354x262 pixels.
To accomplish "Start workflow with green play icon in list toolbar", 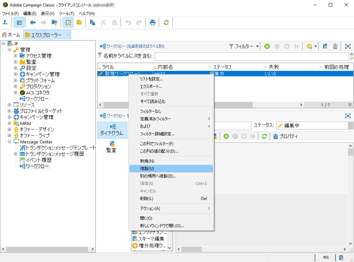I will [x=267, y=46].
